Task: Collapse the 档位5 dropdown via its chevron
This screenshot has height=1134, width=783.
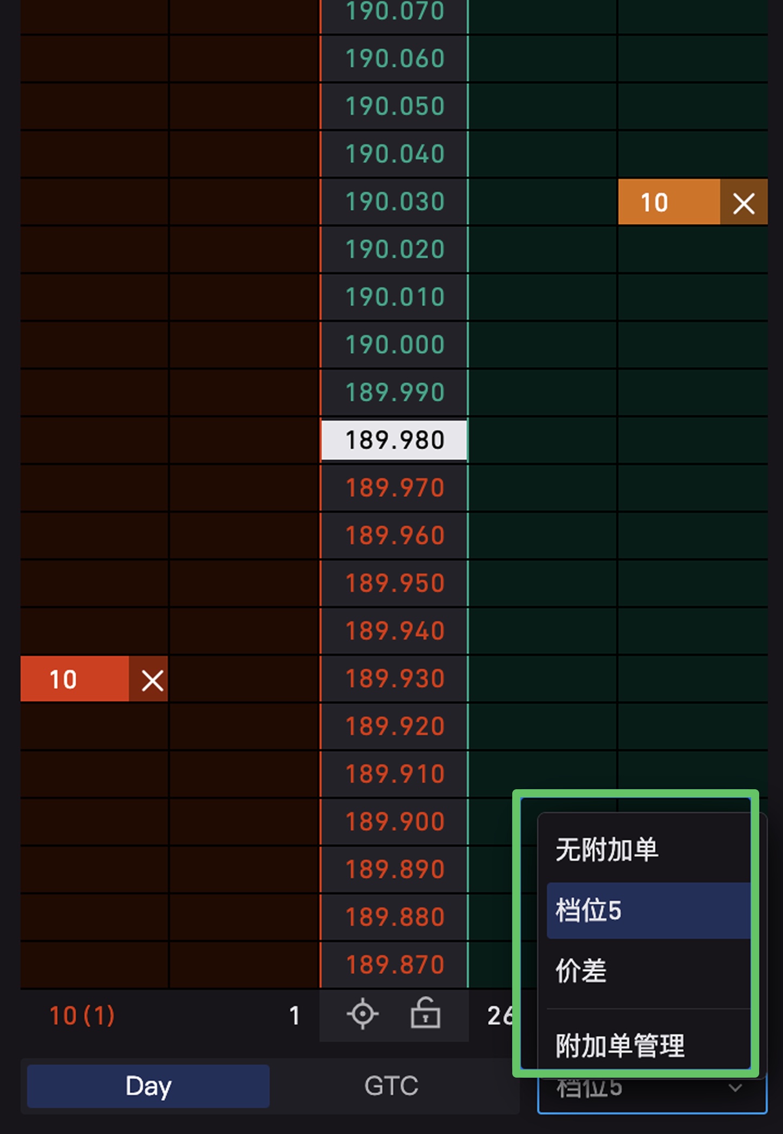Action: point(735,1088)
